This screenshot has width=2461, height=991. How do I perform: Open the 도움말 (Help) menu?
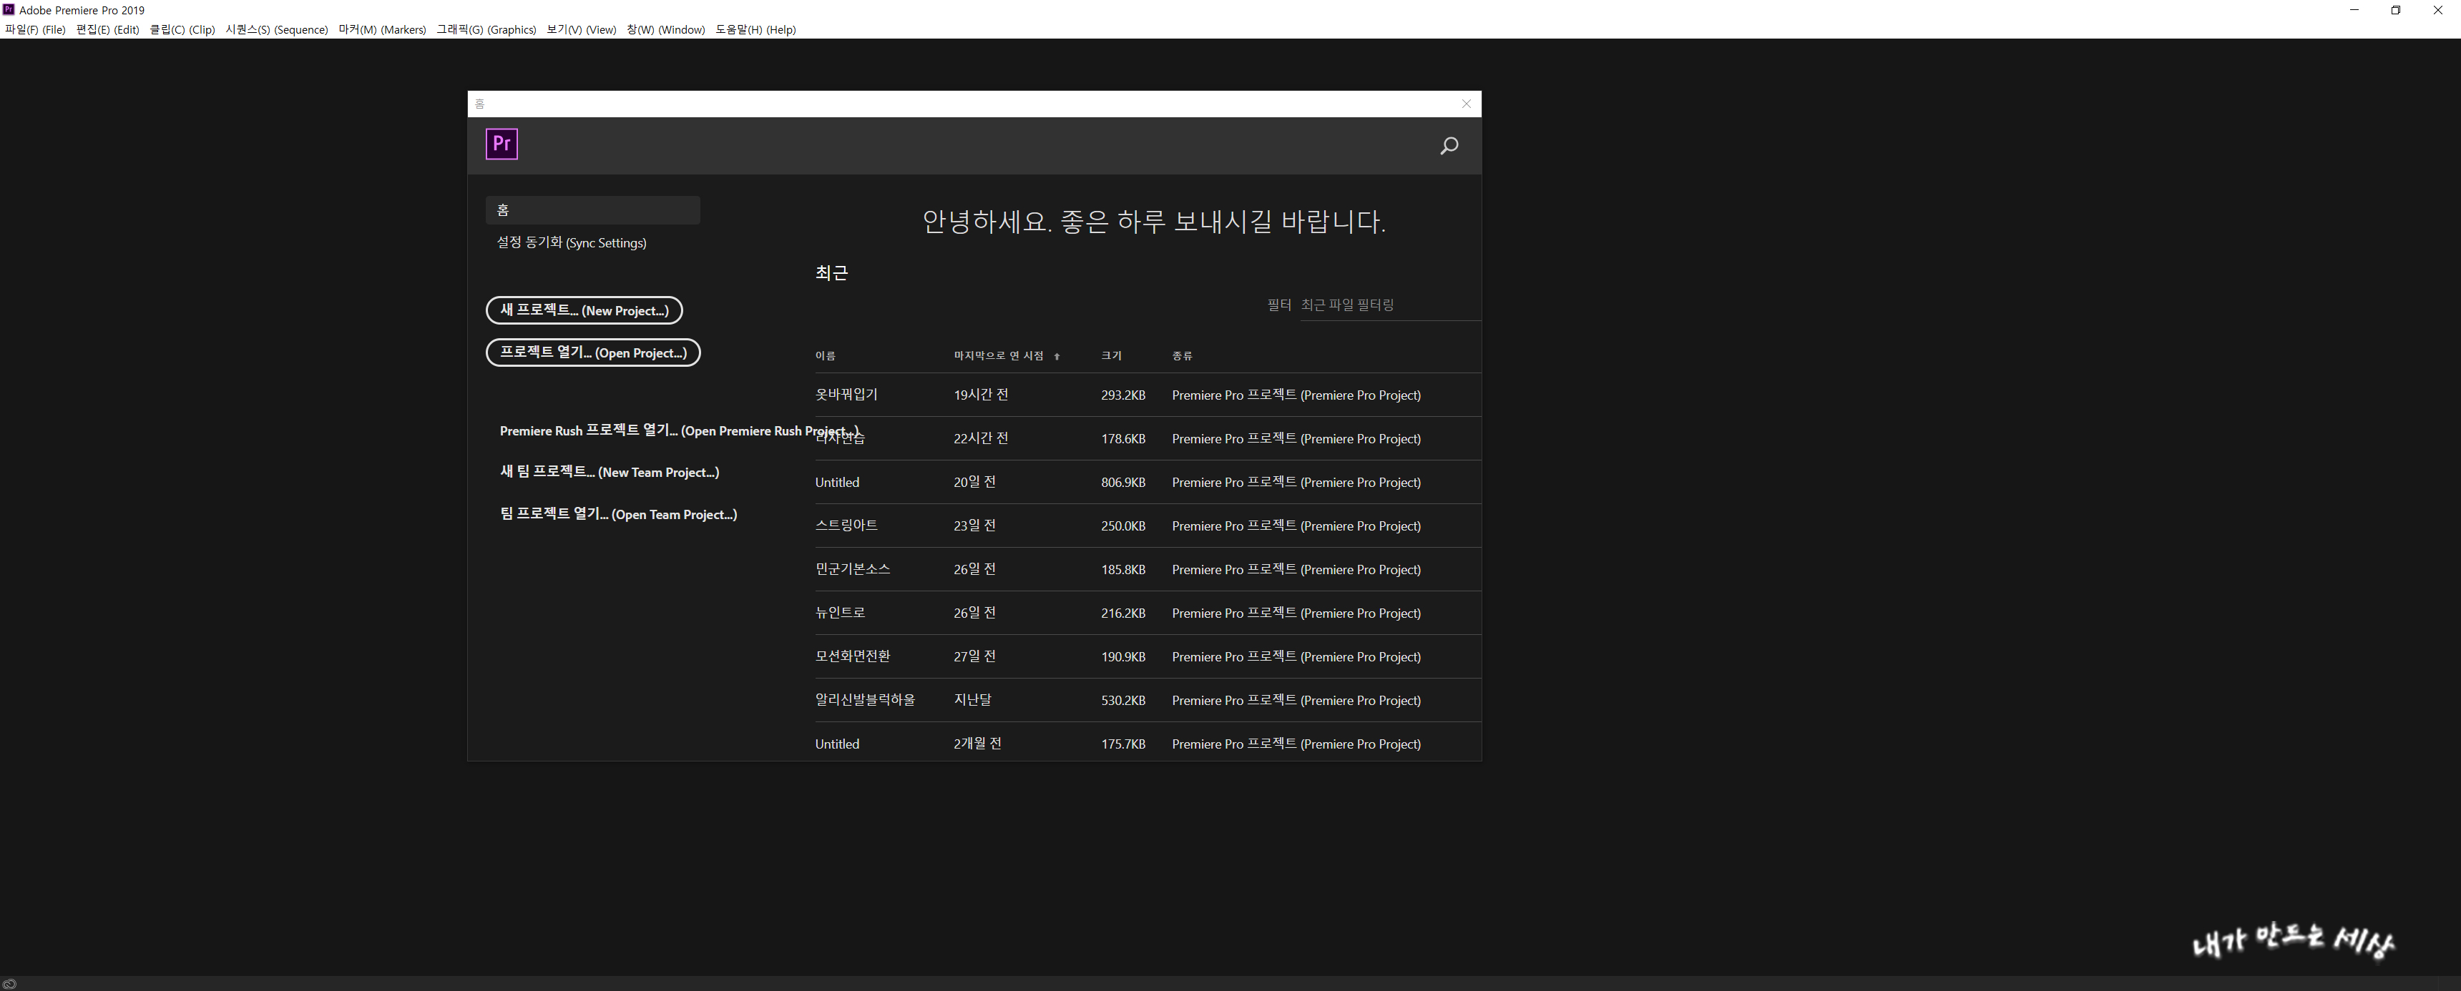[755, 29]
